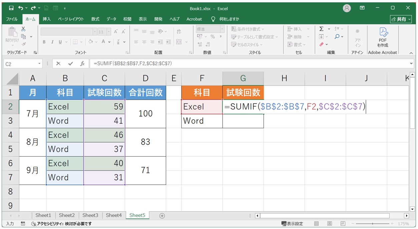
Task: Click the Redo arrow icon
Action: pyautogui.click(x=33, y=8)
